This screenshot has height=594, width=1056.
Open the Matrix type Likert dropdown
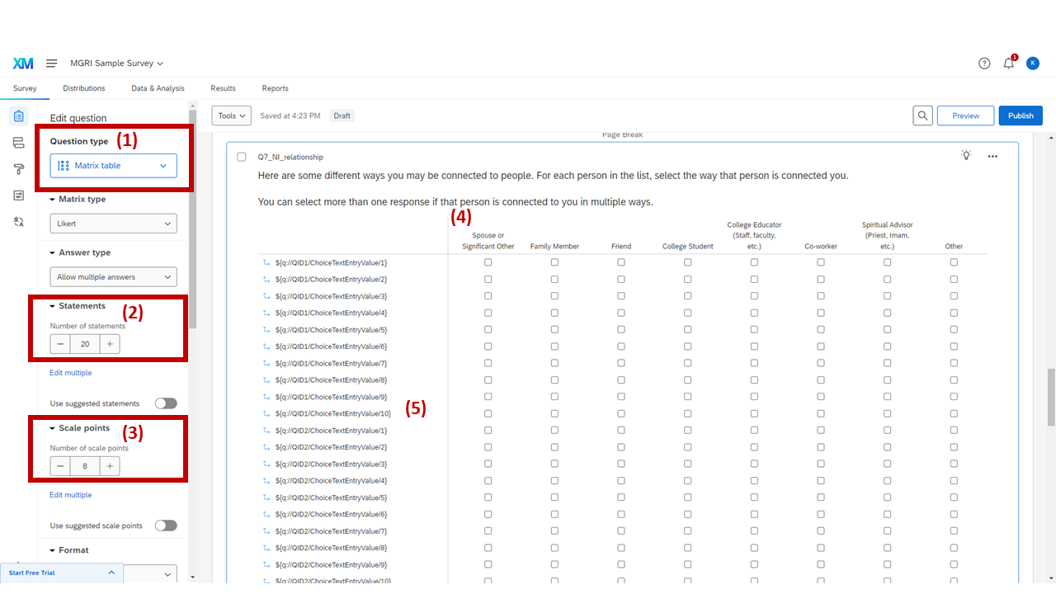tap(113, 223)
